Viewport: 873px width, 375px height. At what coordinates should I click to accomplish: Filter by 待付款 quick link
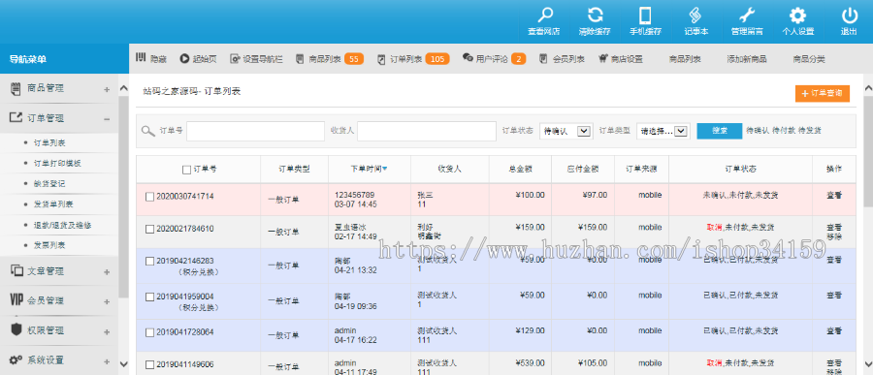point(784,130)
